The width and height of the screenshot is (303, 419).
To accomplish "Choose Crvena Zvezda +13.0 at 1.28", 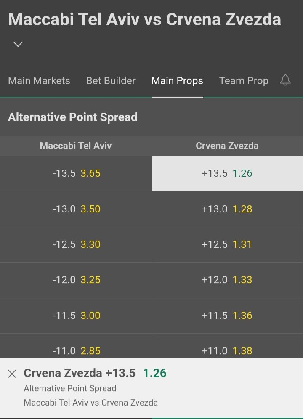I will [227, 209].
